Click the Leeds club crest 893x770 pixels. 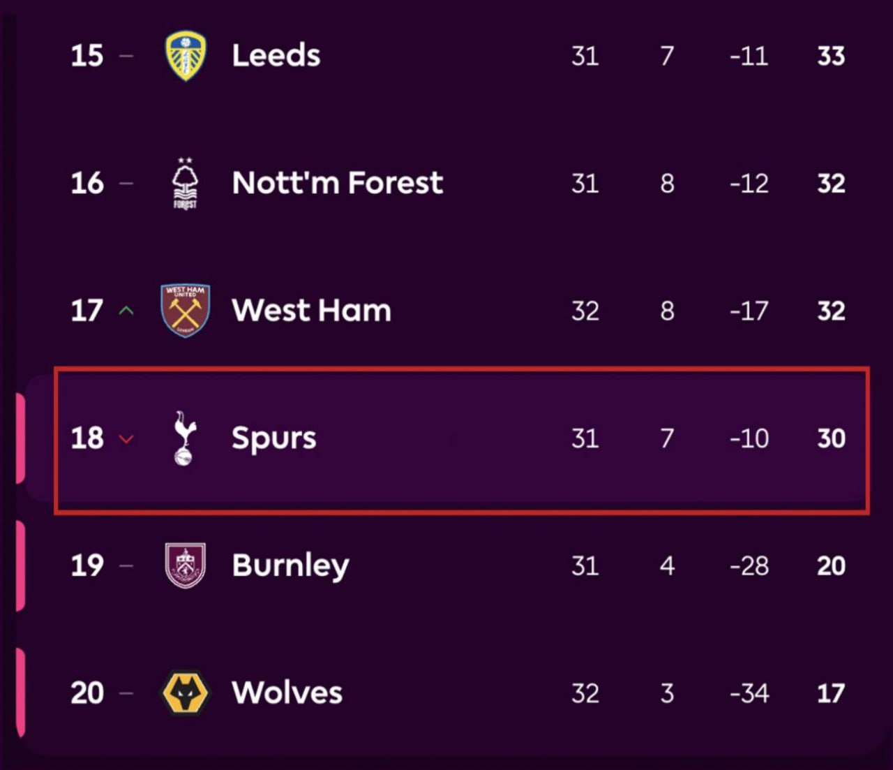[x=186, y=56]
